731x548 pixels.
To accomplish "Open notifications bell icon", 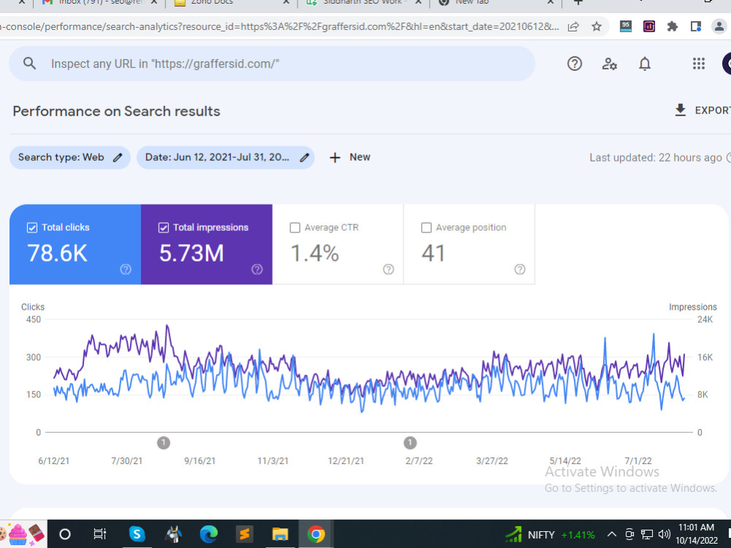I will tap(645, 64).
